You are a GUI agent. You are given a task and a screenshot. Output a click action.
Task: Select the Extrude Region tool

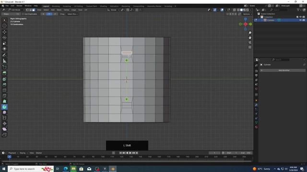4,73
